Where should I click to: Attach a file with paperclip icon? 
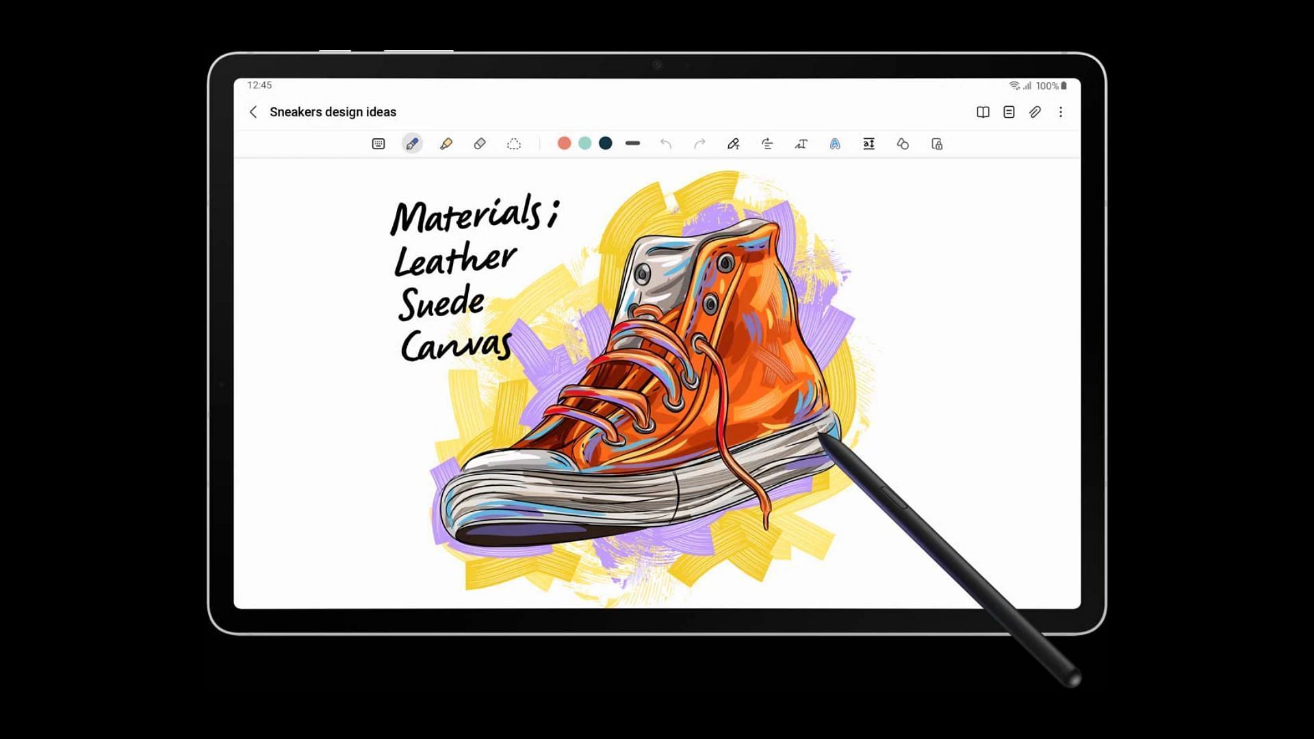[x=1035, y=112]
